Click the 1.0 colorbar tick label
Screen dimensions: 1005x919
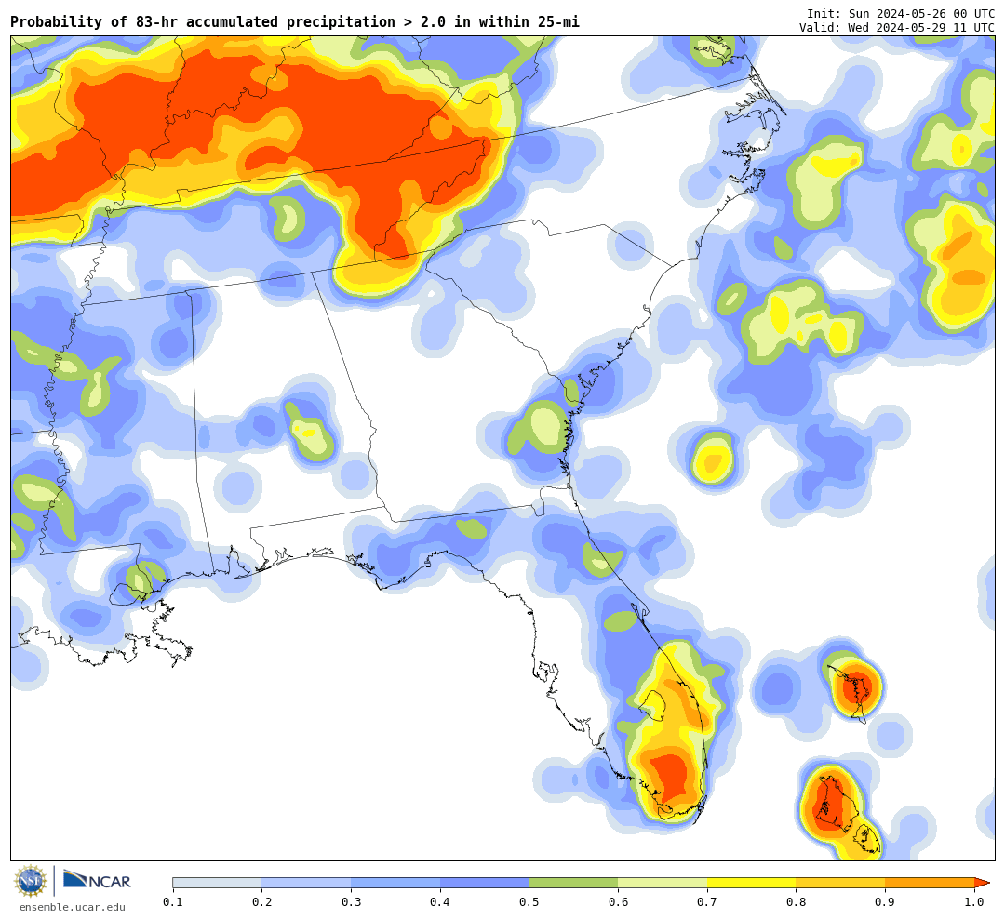(x=974, y=901)
